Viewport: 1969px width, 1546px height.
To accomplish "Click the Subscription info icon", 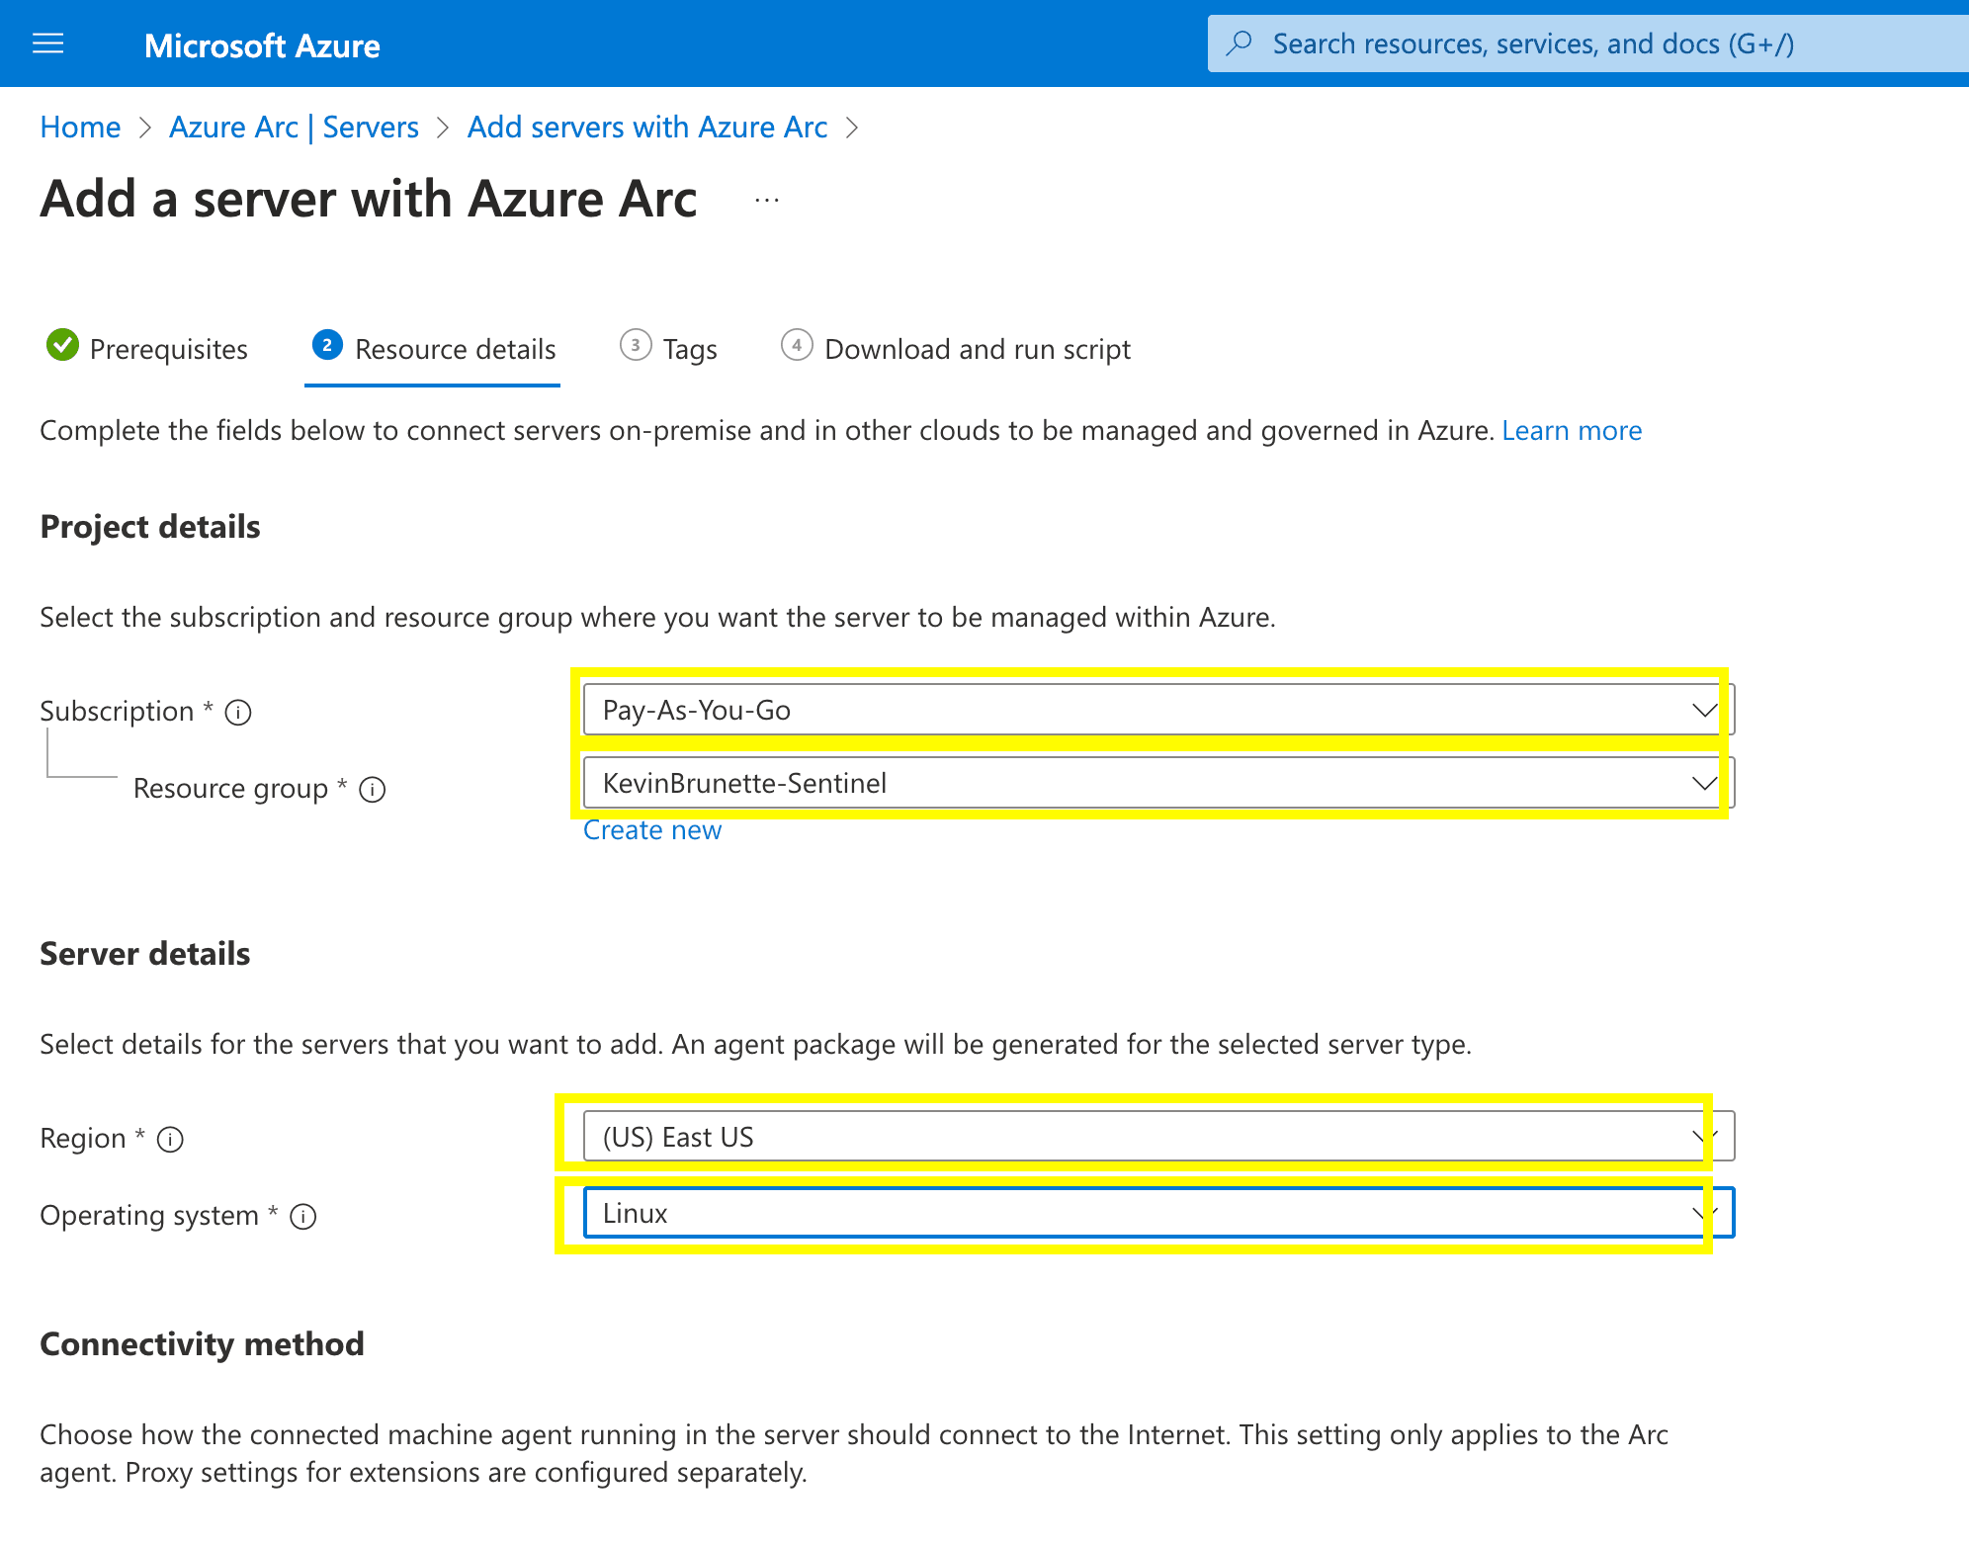I will pyautogui.click(x=238, y=712).
